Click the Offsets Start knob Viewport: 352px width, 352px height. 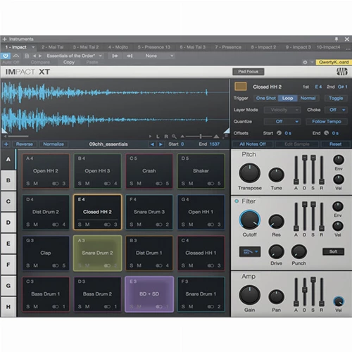coord(279,133)
